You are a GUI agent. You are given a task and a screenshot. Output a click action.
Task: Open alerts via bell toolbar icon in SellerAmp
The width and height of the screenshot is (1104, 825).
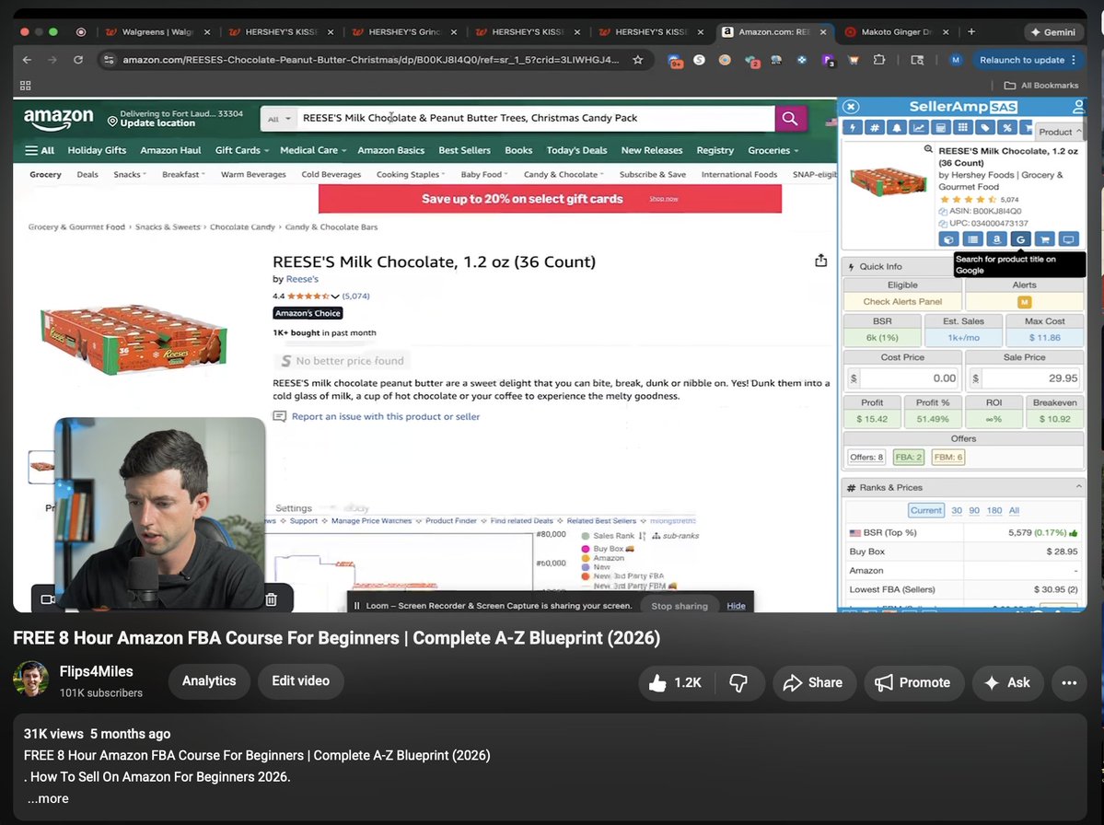point(896,127)
